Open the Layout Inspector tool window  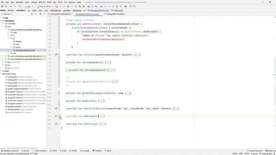(255, 151)
